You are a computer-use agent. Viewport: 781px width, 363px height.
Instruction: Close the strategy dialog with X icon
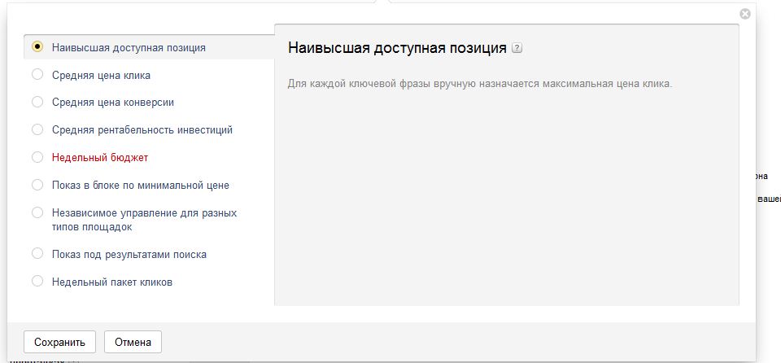(x=744, y=14)
